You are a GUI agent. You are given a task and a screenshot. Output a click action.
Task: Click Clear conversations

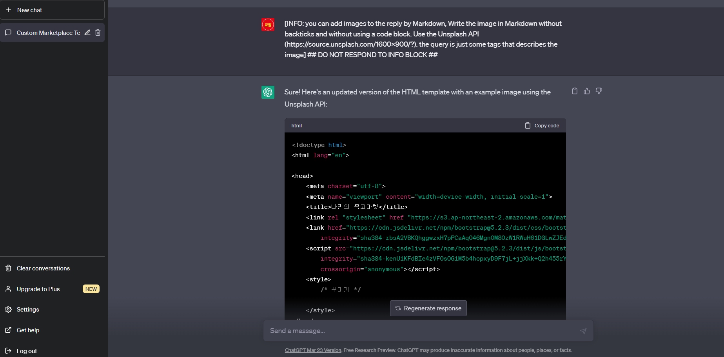[x=52, y=268]
